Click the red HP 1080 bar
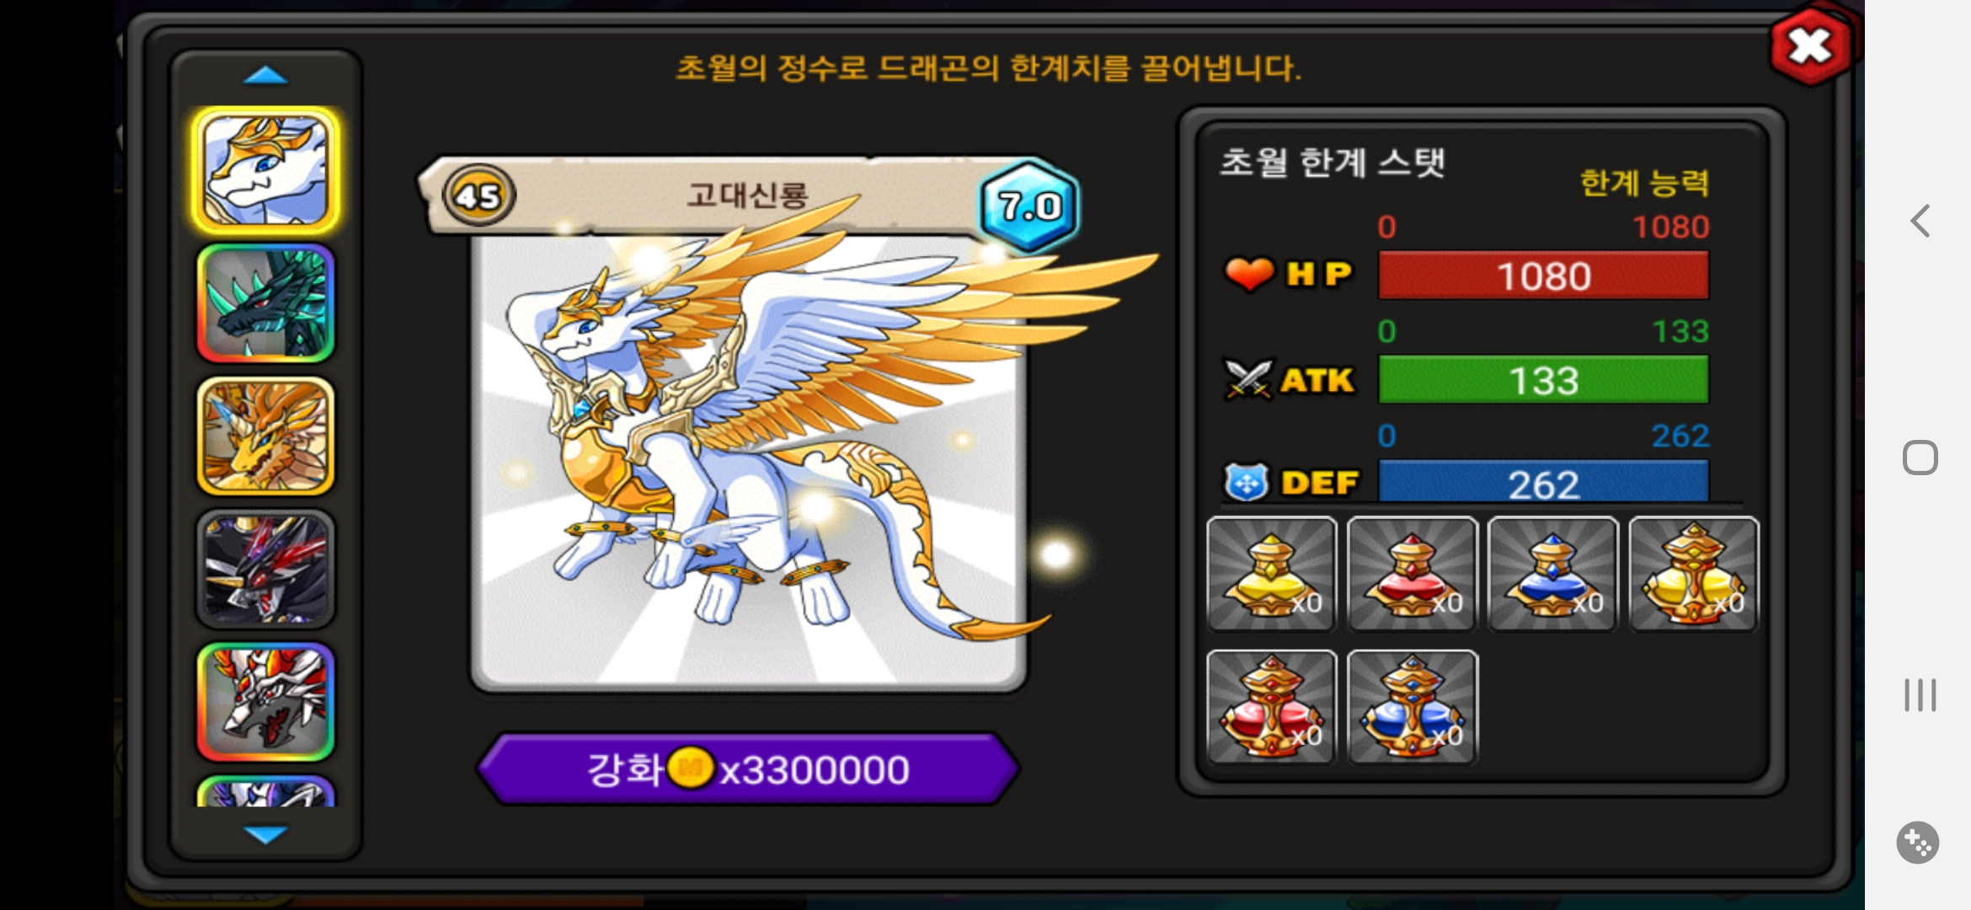Image resolution: width=1971 pixels, height=910 pixels. coord(1543,276)
